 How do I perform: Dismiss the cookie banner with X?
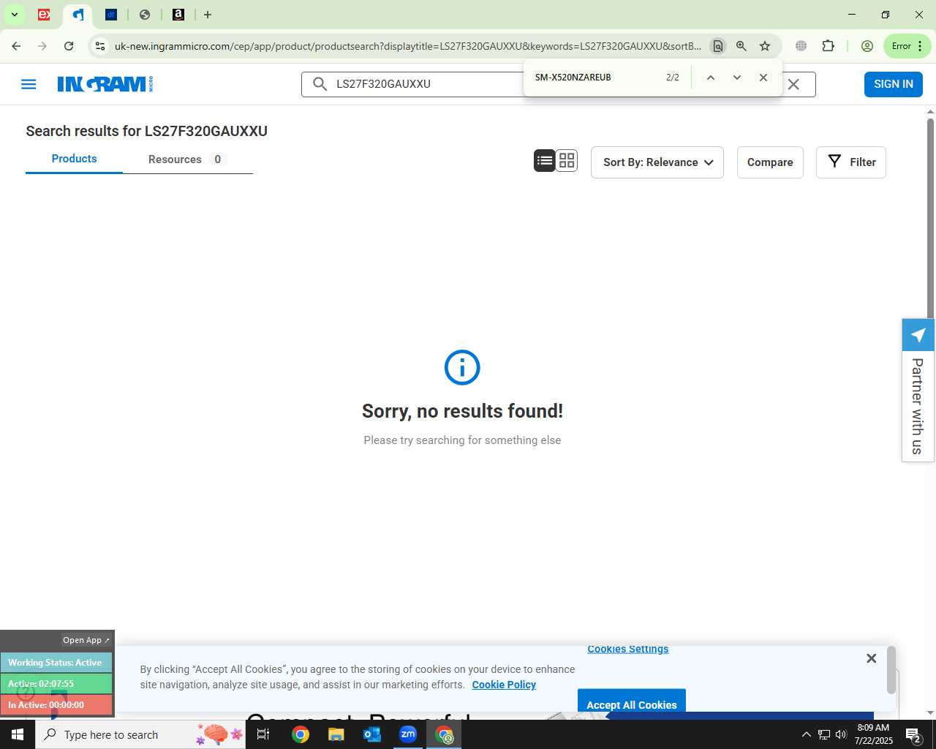pyautogui.click(x=871, y=658)
